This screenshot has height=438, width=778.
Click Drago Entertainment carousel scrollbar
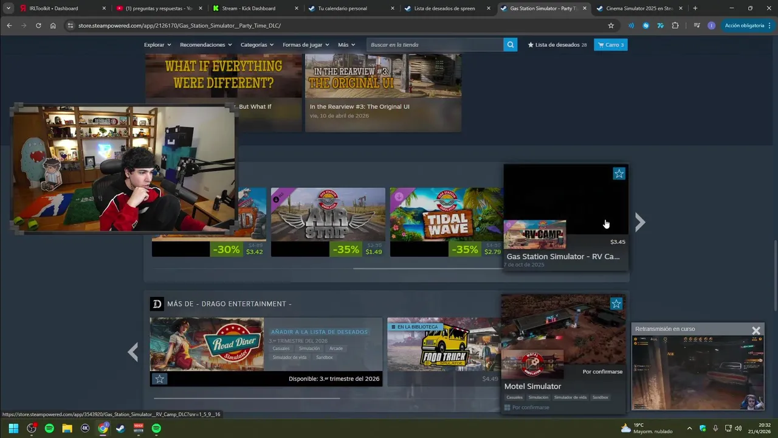tap(246, 398)
